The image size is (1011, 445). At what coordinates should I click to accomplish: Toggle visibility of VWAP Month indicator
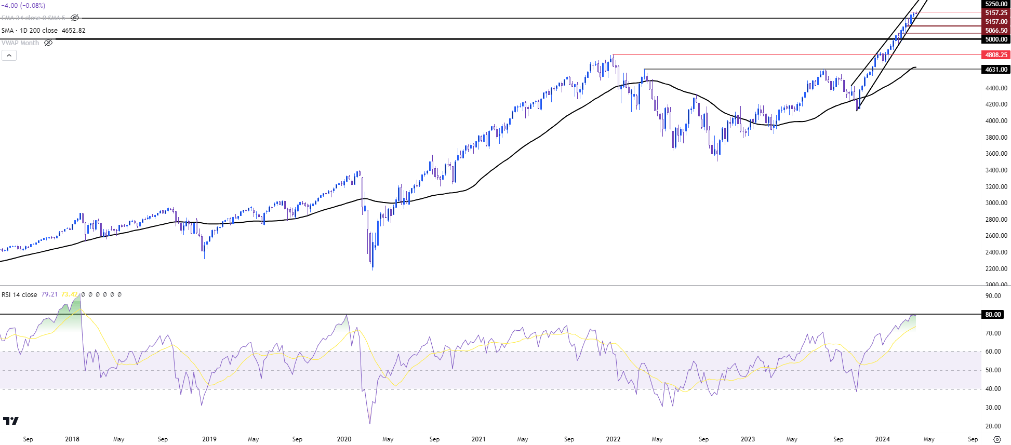pos(48,43)
